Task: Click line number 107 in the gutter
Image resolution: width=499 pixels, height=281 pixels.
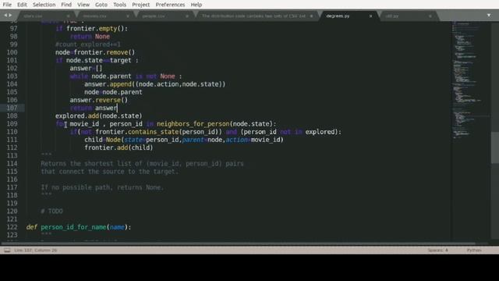Action: 12,108
